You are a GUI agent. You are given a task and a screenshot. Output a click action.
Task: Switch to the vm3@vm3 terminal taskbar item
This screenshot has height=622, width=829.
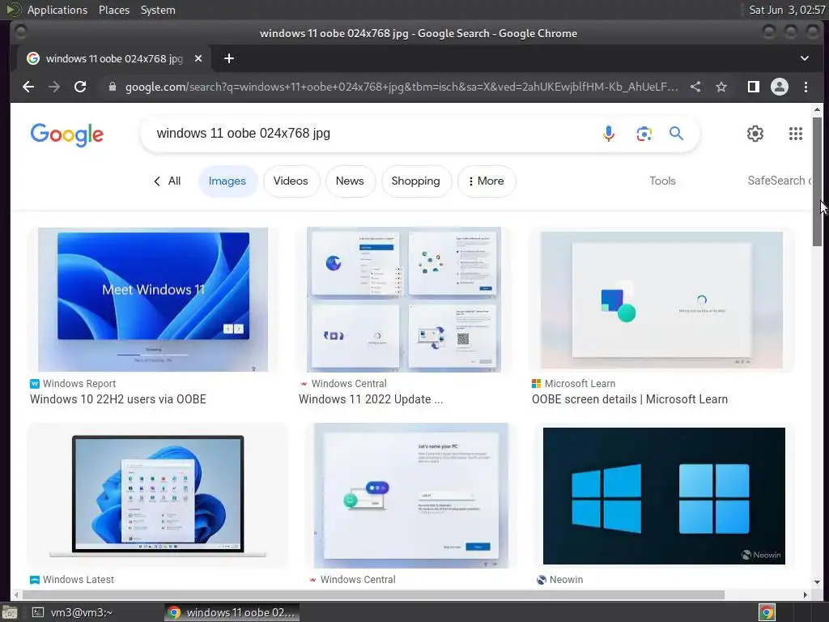(x=74, y=612)
